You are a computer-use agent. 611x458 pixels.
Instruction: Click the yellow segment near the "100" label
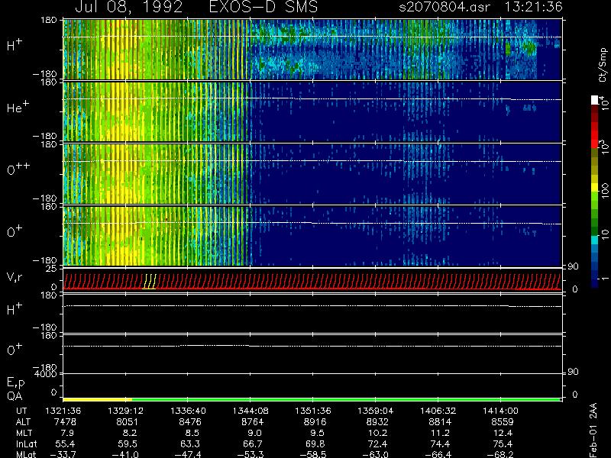click(595, 187)
